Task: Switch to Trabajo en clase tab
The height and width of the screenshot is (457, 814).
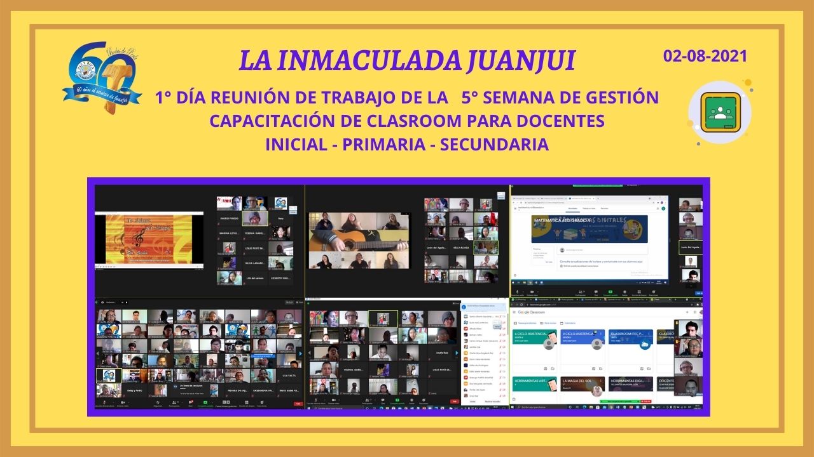Action: point(589,208)
